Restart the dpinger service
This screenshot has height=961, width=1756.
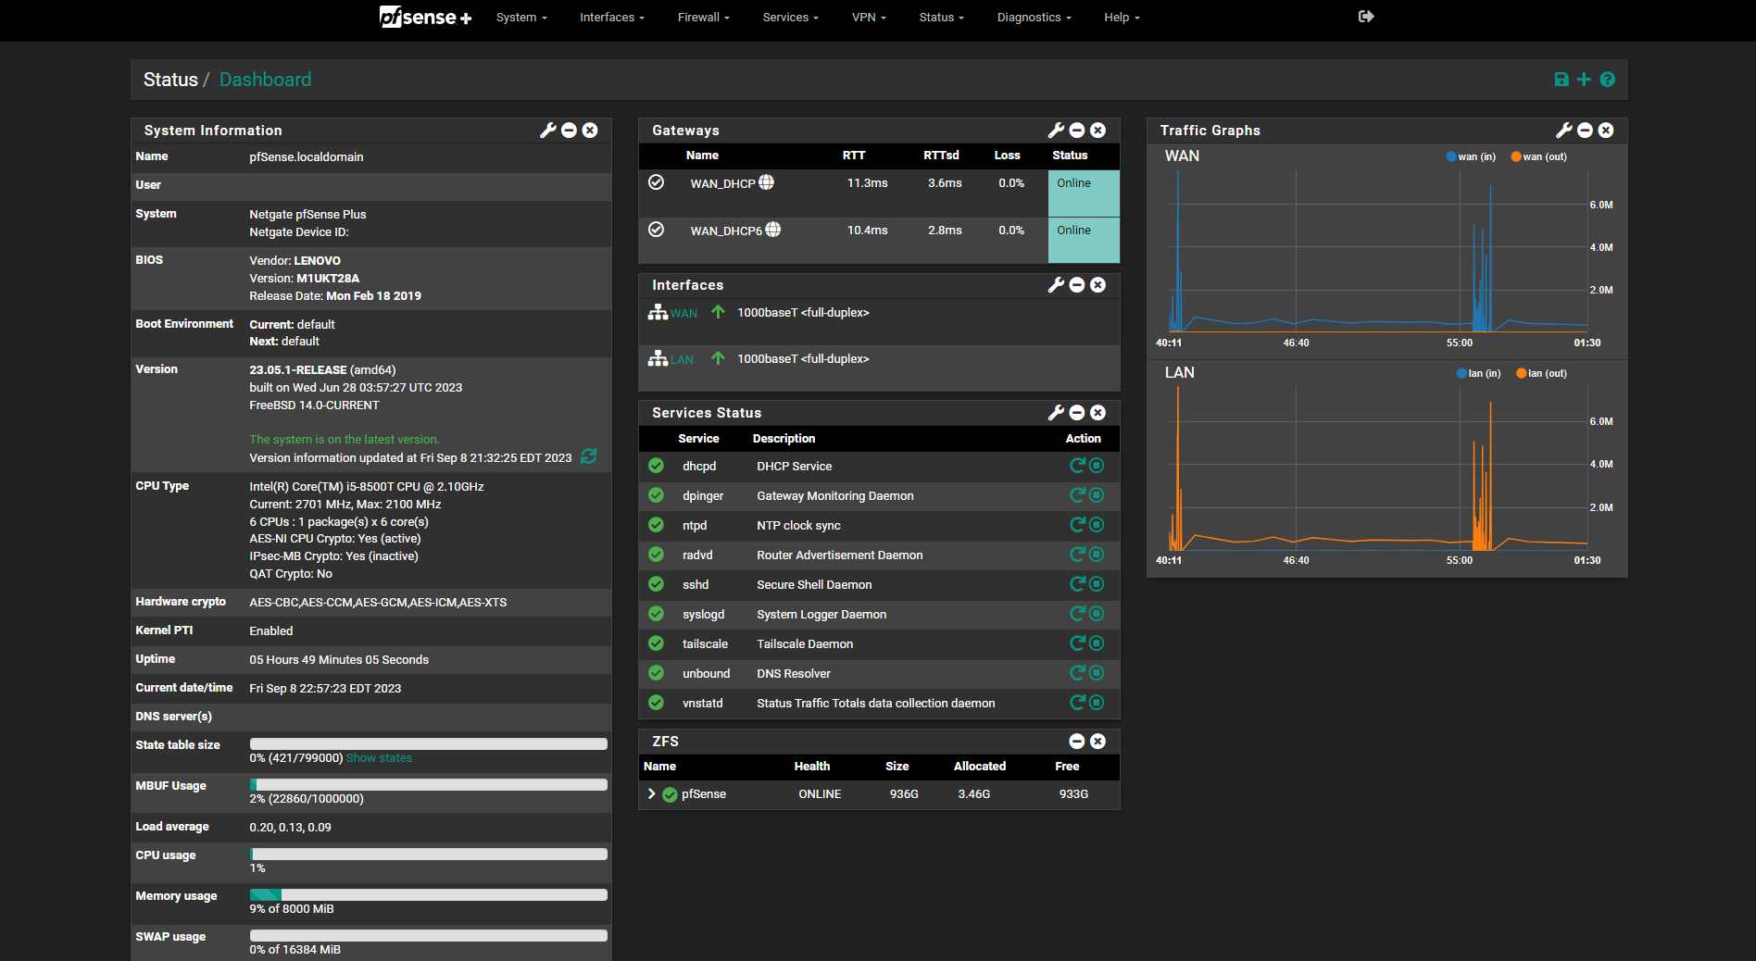click(x=1077, y=495)
